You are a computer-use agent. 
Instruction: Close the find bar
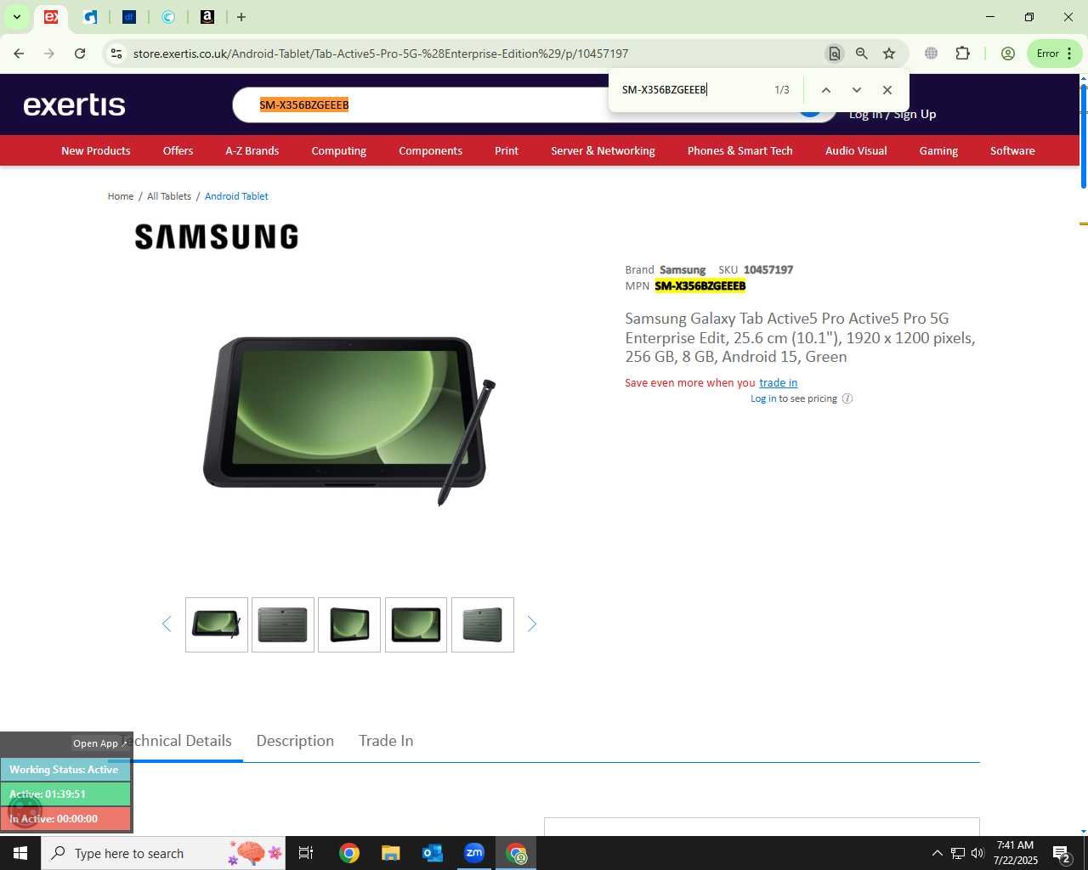(x=887, y=90)
